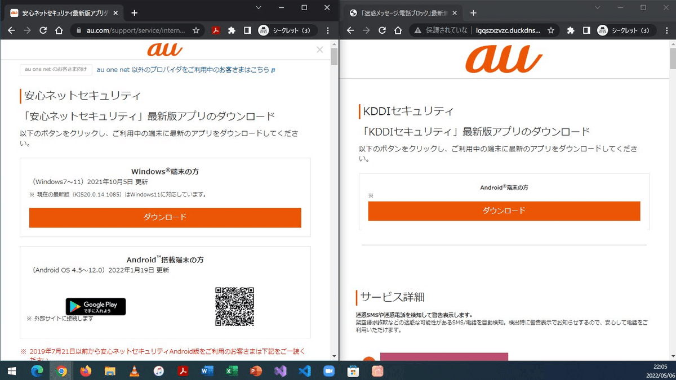Open Chrome menu in right window
This screenshot has height=380, width=676.
click(x=668, y=30)
